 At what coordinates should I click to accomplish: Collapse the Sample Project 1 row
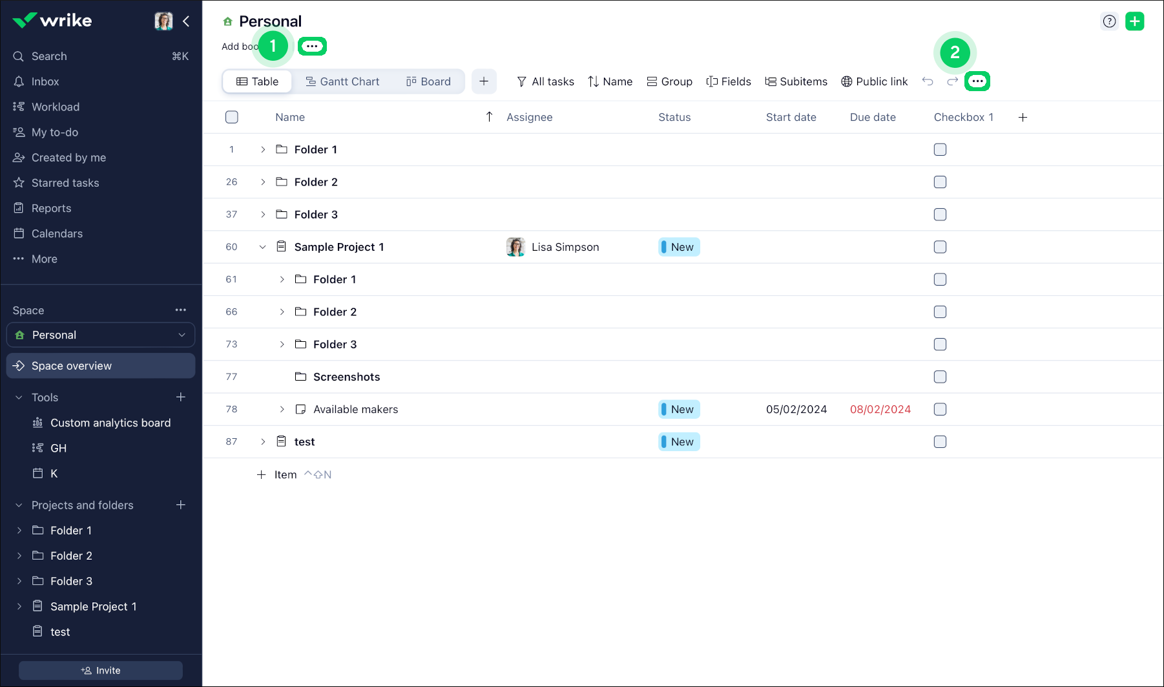click(x=262, y=246)
